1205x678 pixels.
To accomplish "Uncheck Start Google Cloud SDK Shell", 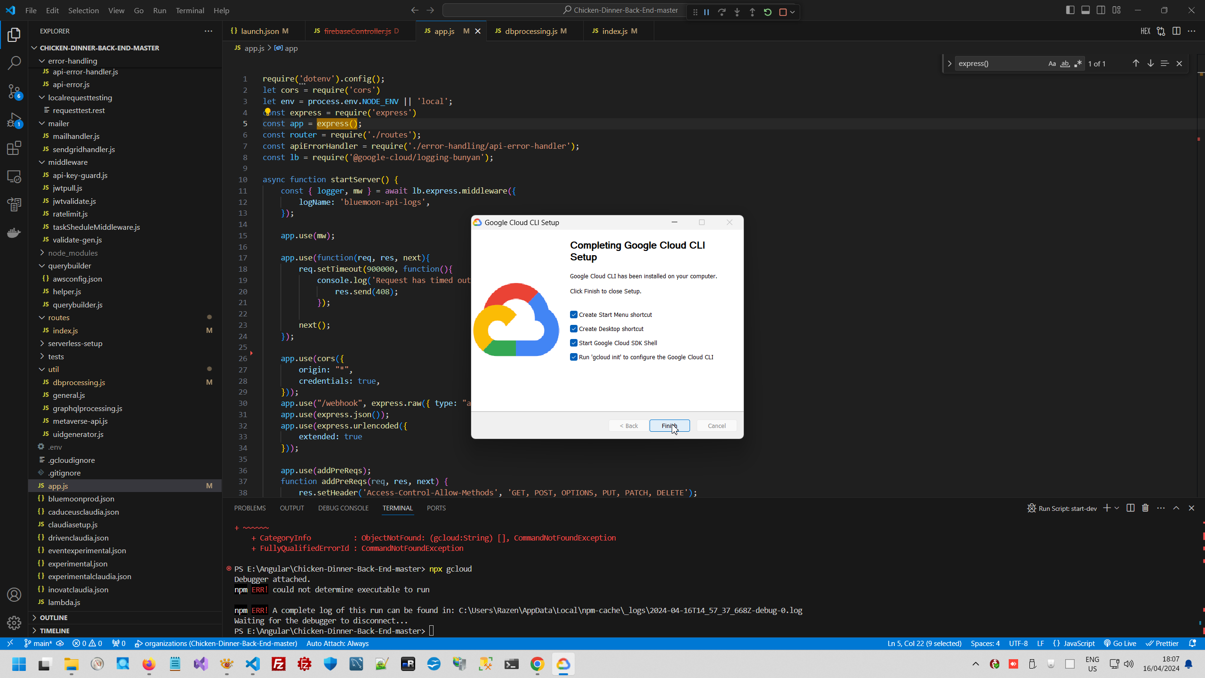I will [574, 343].
